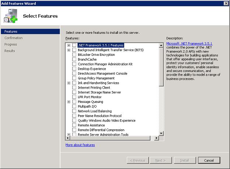
Task: Select Group Policy Management row text
Action: tap(96, 78)
